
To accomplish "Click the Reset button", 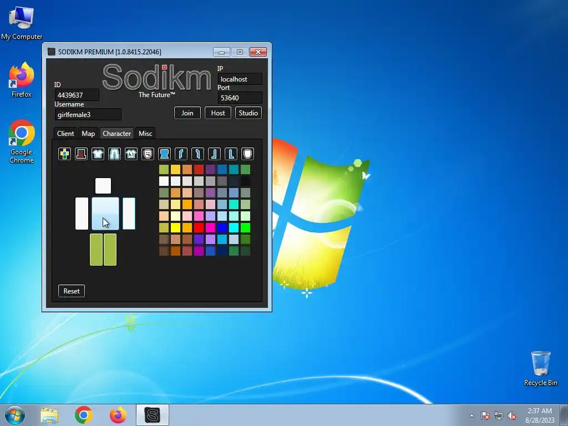I will pos(72,291).
